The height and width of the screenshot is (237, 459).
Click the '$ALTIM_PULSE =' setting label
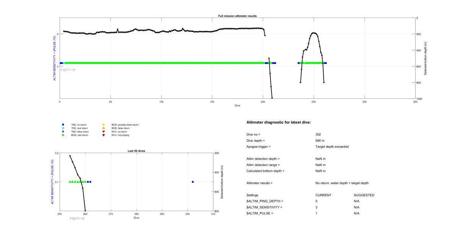click(x=260, y=213)
